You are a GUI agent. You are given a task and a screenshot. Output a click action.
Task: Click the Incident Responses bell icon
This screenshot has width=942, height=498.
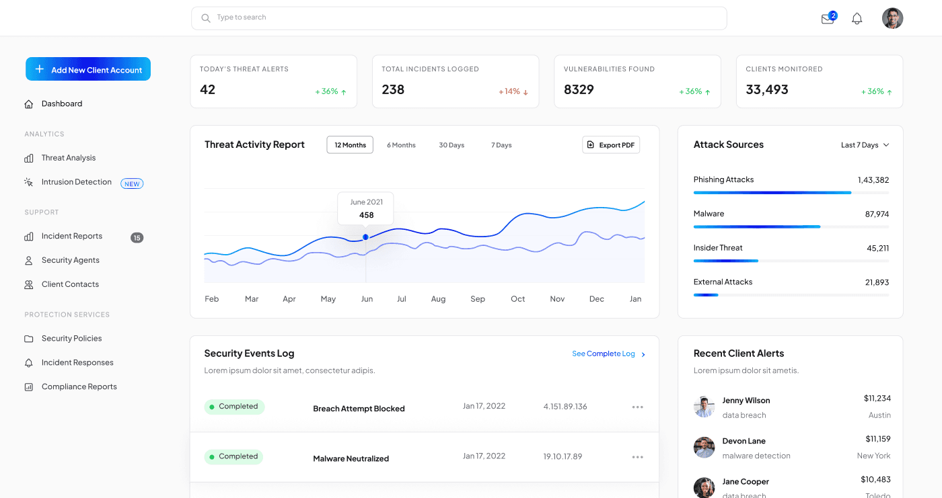point(28,362)
